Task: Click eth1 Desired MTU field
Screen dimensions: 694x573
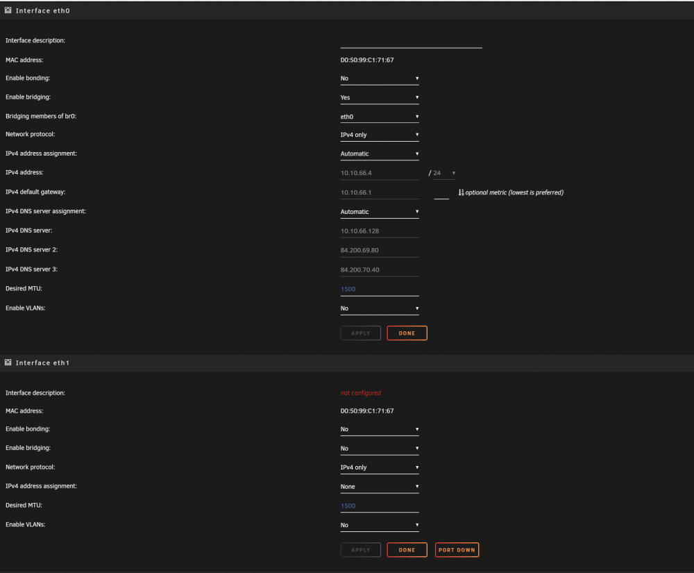Action: (380, 506)
